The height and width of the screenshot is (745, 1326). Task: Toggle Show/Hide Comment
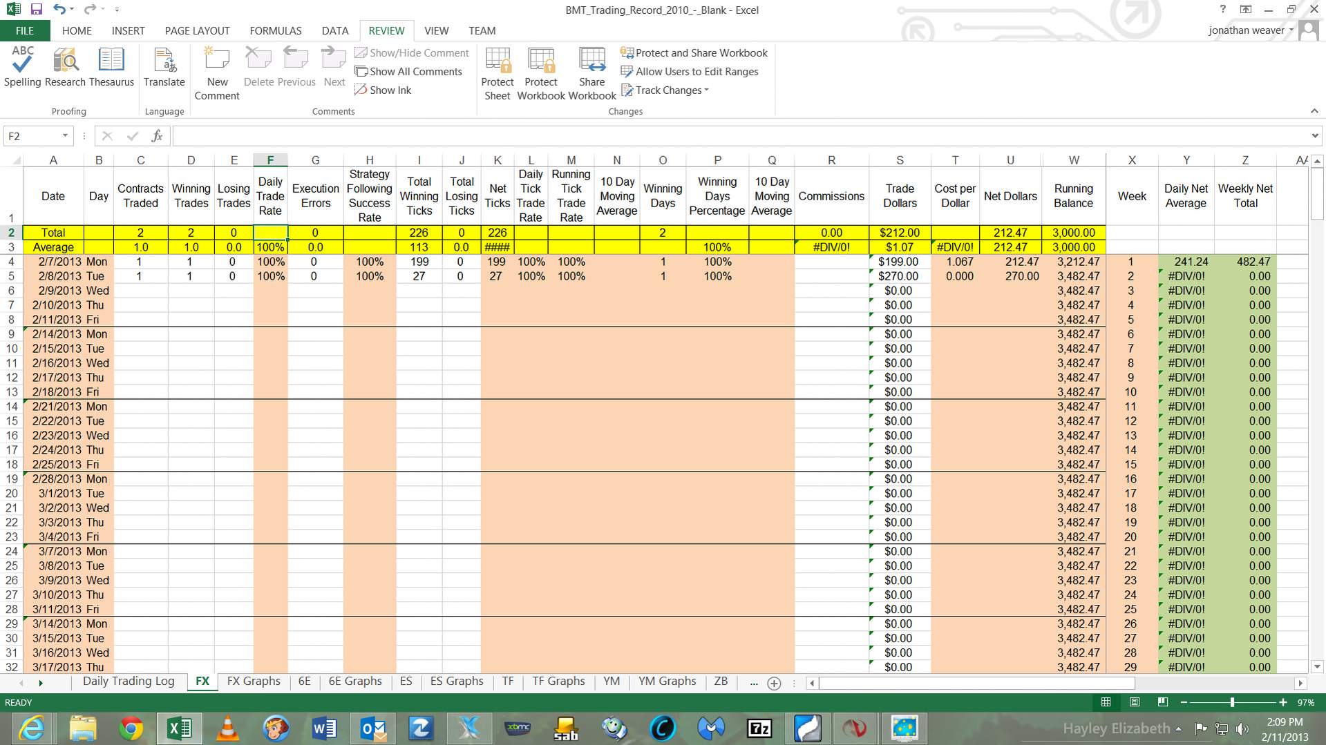point(412,52)
